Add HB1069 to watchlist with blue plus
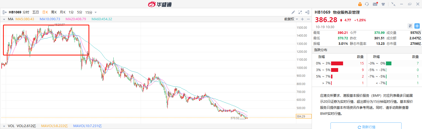 coord(417,26)
